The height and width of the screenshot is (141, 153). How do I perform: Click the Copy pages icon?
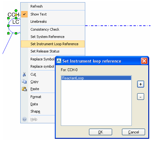(x=24, y=82)
